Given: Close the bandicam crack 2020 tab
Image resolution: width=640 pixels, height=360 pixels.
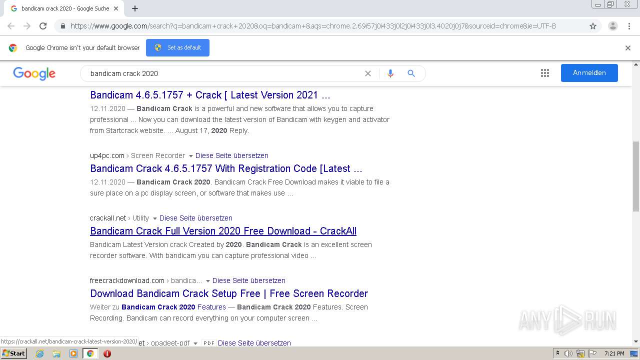Looking at the screenshot, I should click(x=116, y=8).
